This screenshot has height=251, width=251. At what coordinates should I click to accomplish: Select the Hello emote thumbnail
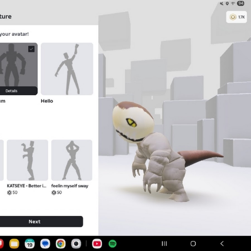point(67,69)
